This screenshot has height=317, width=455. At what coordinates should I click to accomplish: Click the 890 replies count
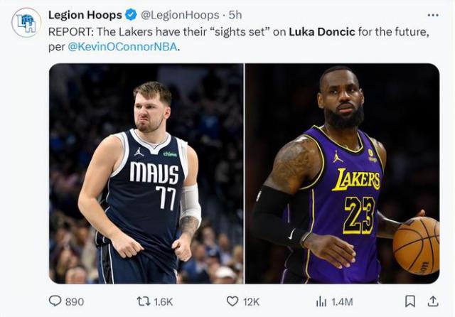pyautogui.click(x=75, y=302)
